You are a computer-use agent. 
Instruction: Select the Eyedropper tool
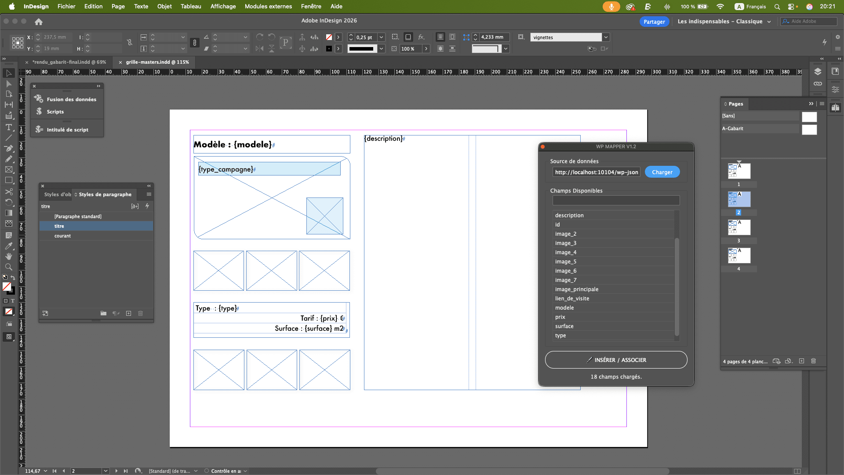tap(8, 246)
